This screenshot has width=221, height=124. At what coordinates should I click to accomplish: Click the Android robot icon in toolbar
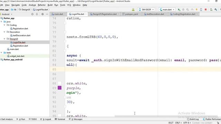133,10
